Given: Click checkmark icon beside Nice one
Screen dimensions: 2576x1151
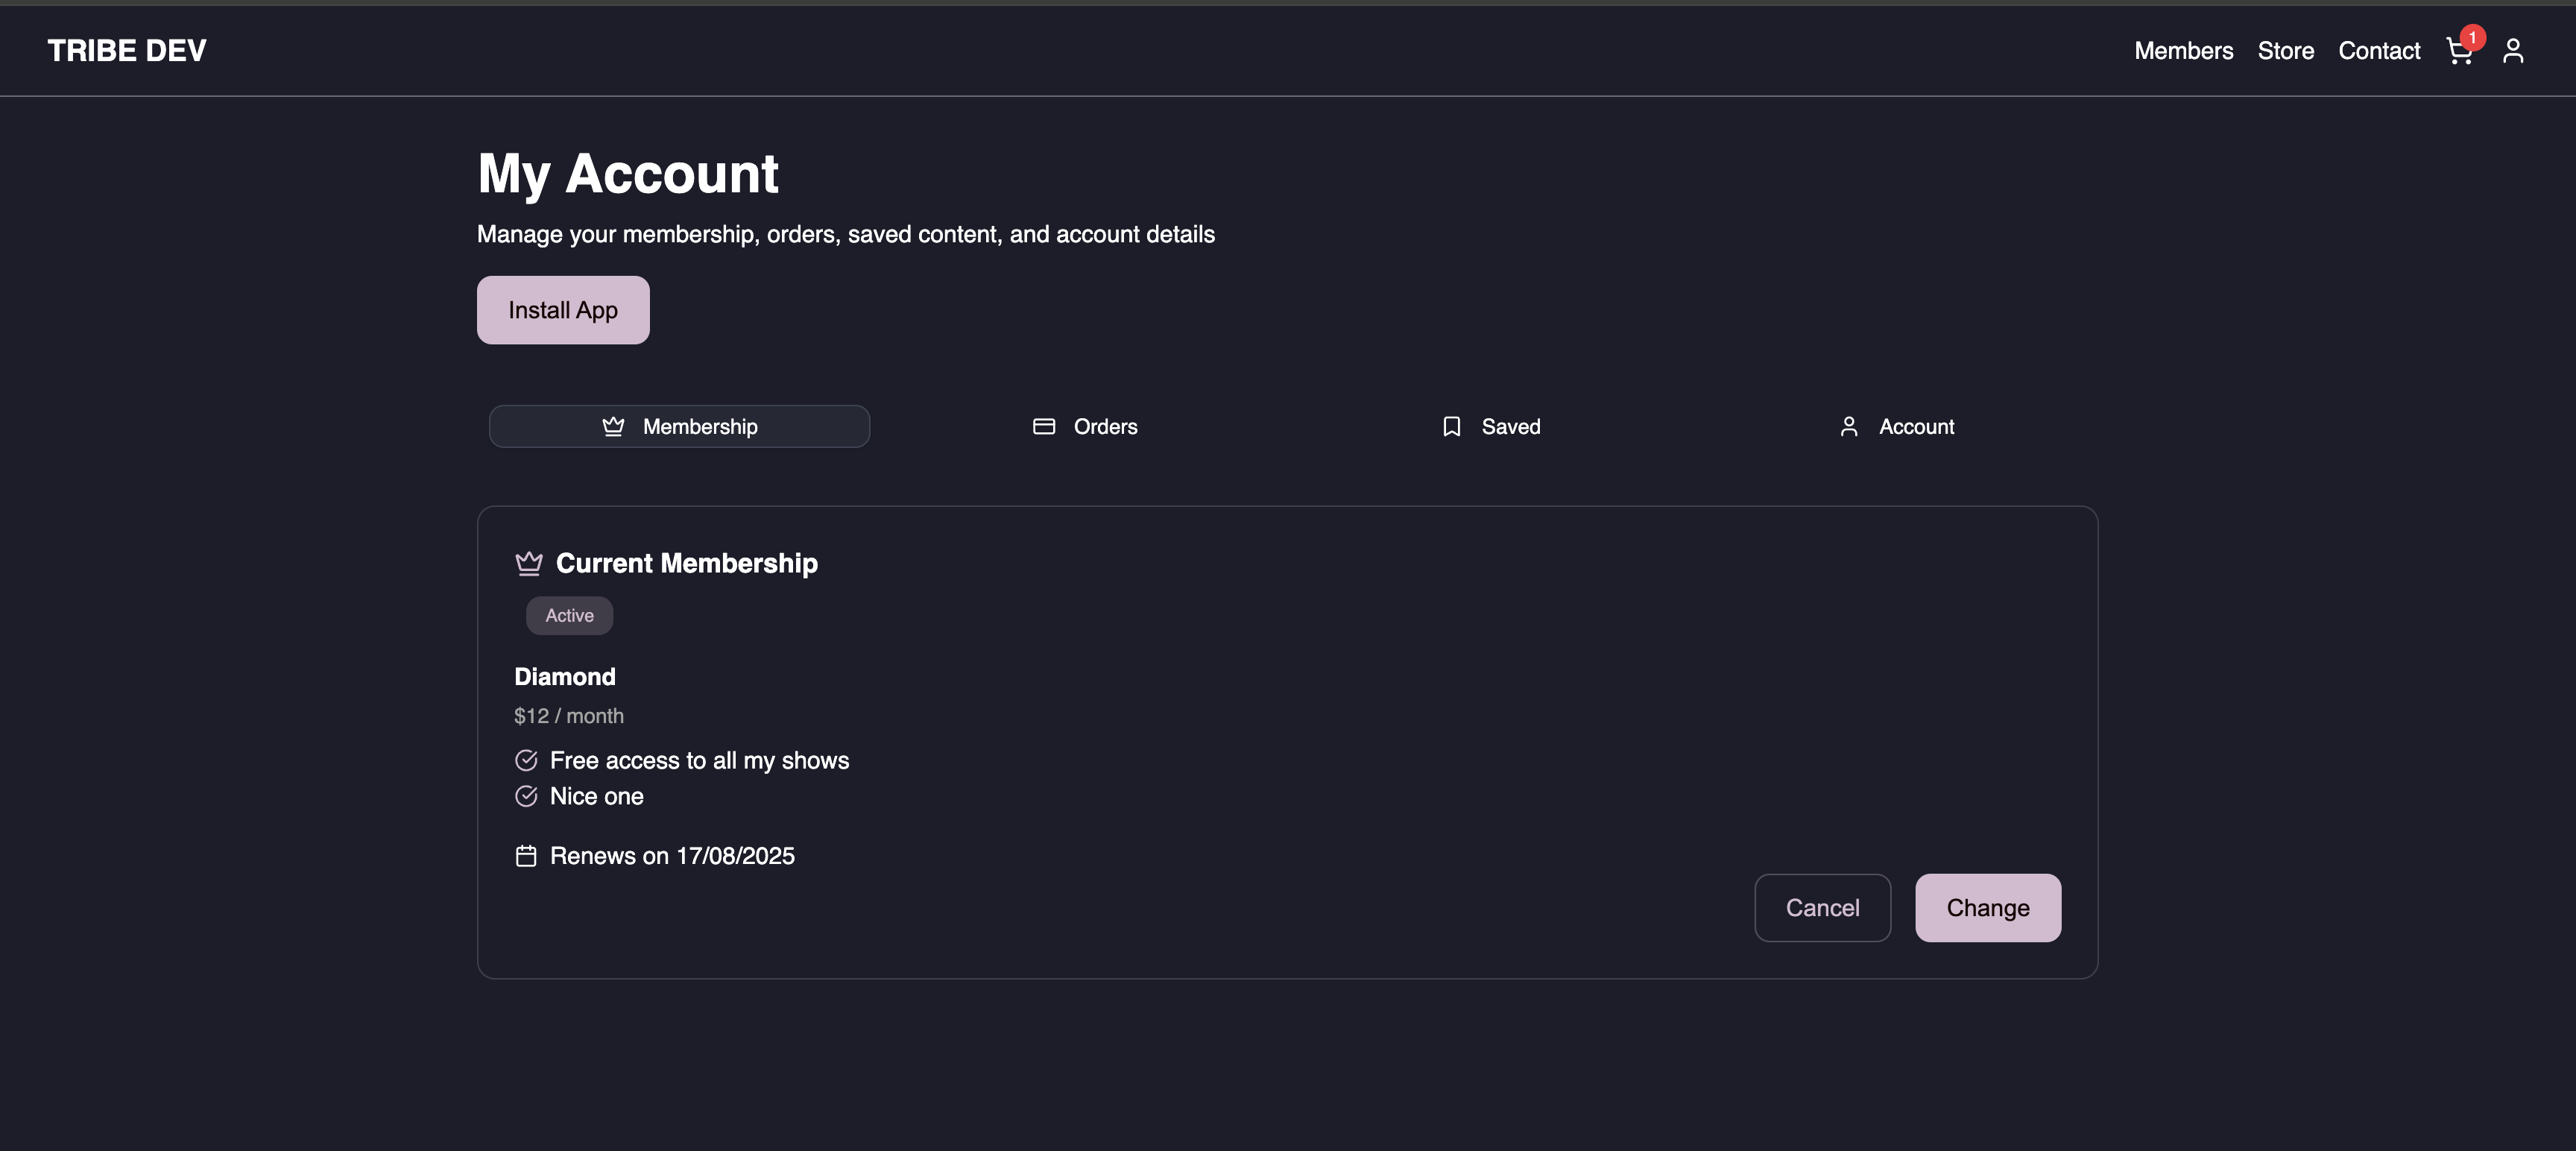Looking at the screenshot, I should pos(525,797).
